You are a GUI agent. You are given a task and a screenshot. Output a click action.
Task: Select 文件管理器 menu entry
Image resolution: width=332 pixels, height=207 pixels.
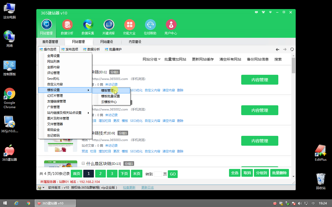coord(65,124)
